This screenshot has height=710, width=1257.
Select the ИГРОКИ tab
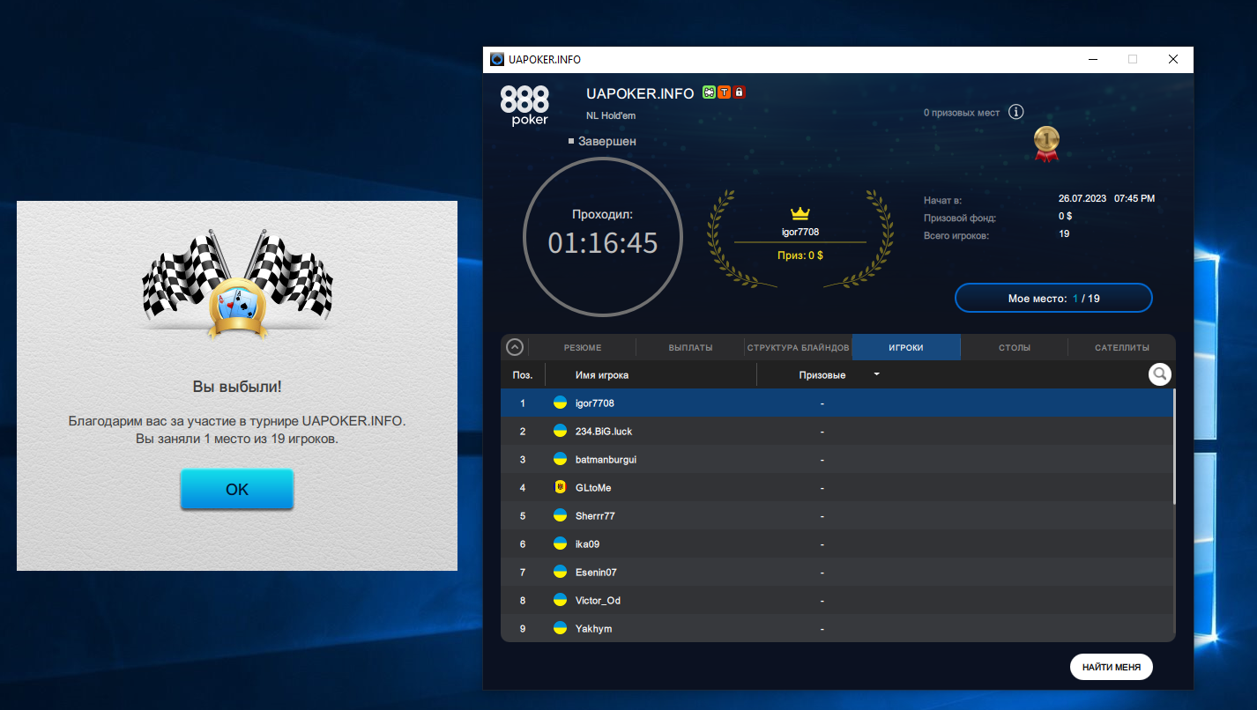coord(906,347)
